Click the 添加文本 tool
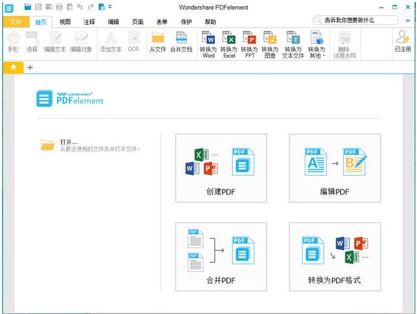This screenshot has width=417, height=314. pos(111,42)
